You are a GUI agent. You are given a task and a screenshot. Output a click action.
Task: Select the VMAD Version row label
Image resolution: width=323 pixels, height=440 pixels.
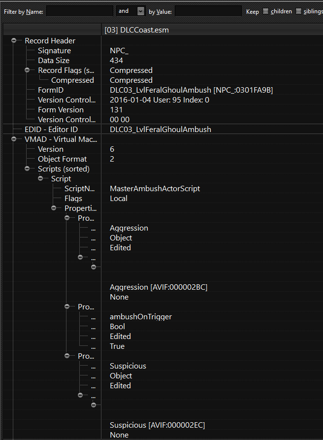coord(51,149)
